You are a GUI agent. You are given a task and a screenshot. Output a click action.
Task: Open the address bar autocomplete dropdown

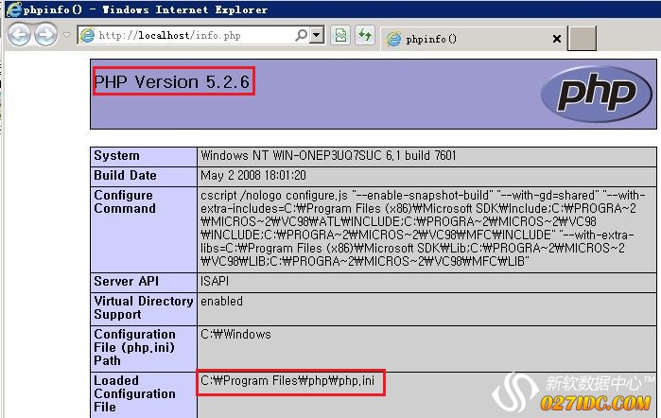pos(316,35)
